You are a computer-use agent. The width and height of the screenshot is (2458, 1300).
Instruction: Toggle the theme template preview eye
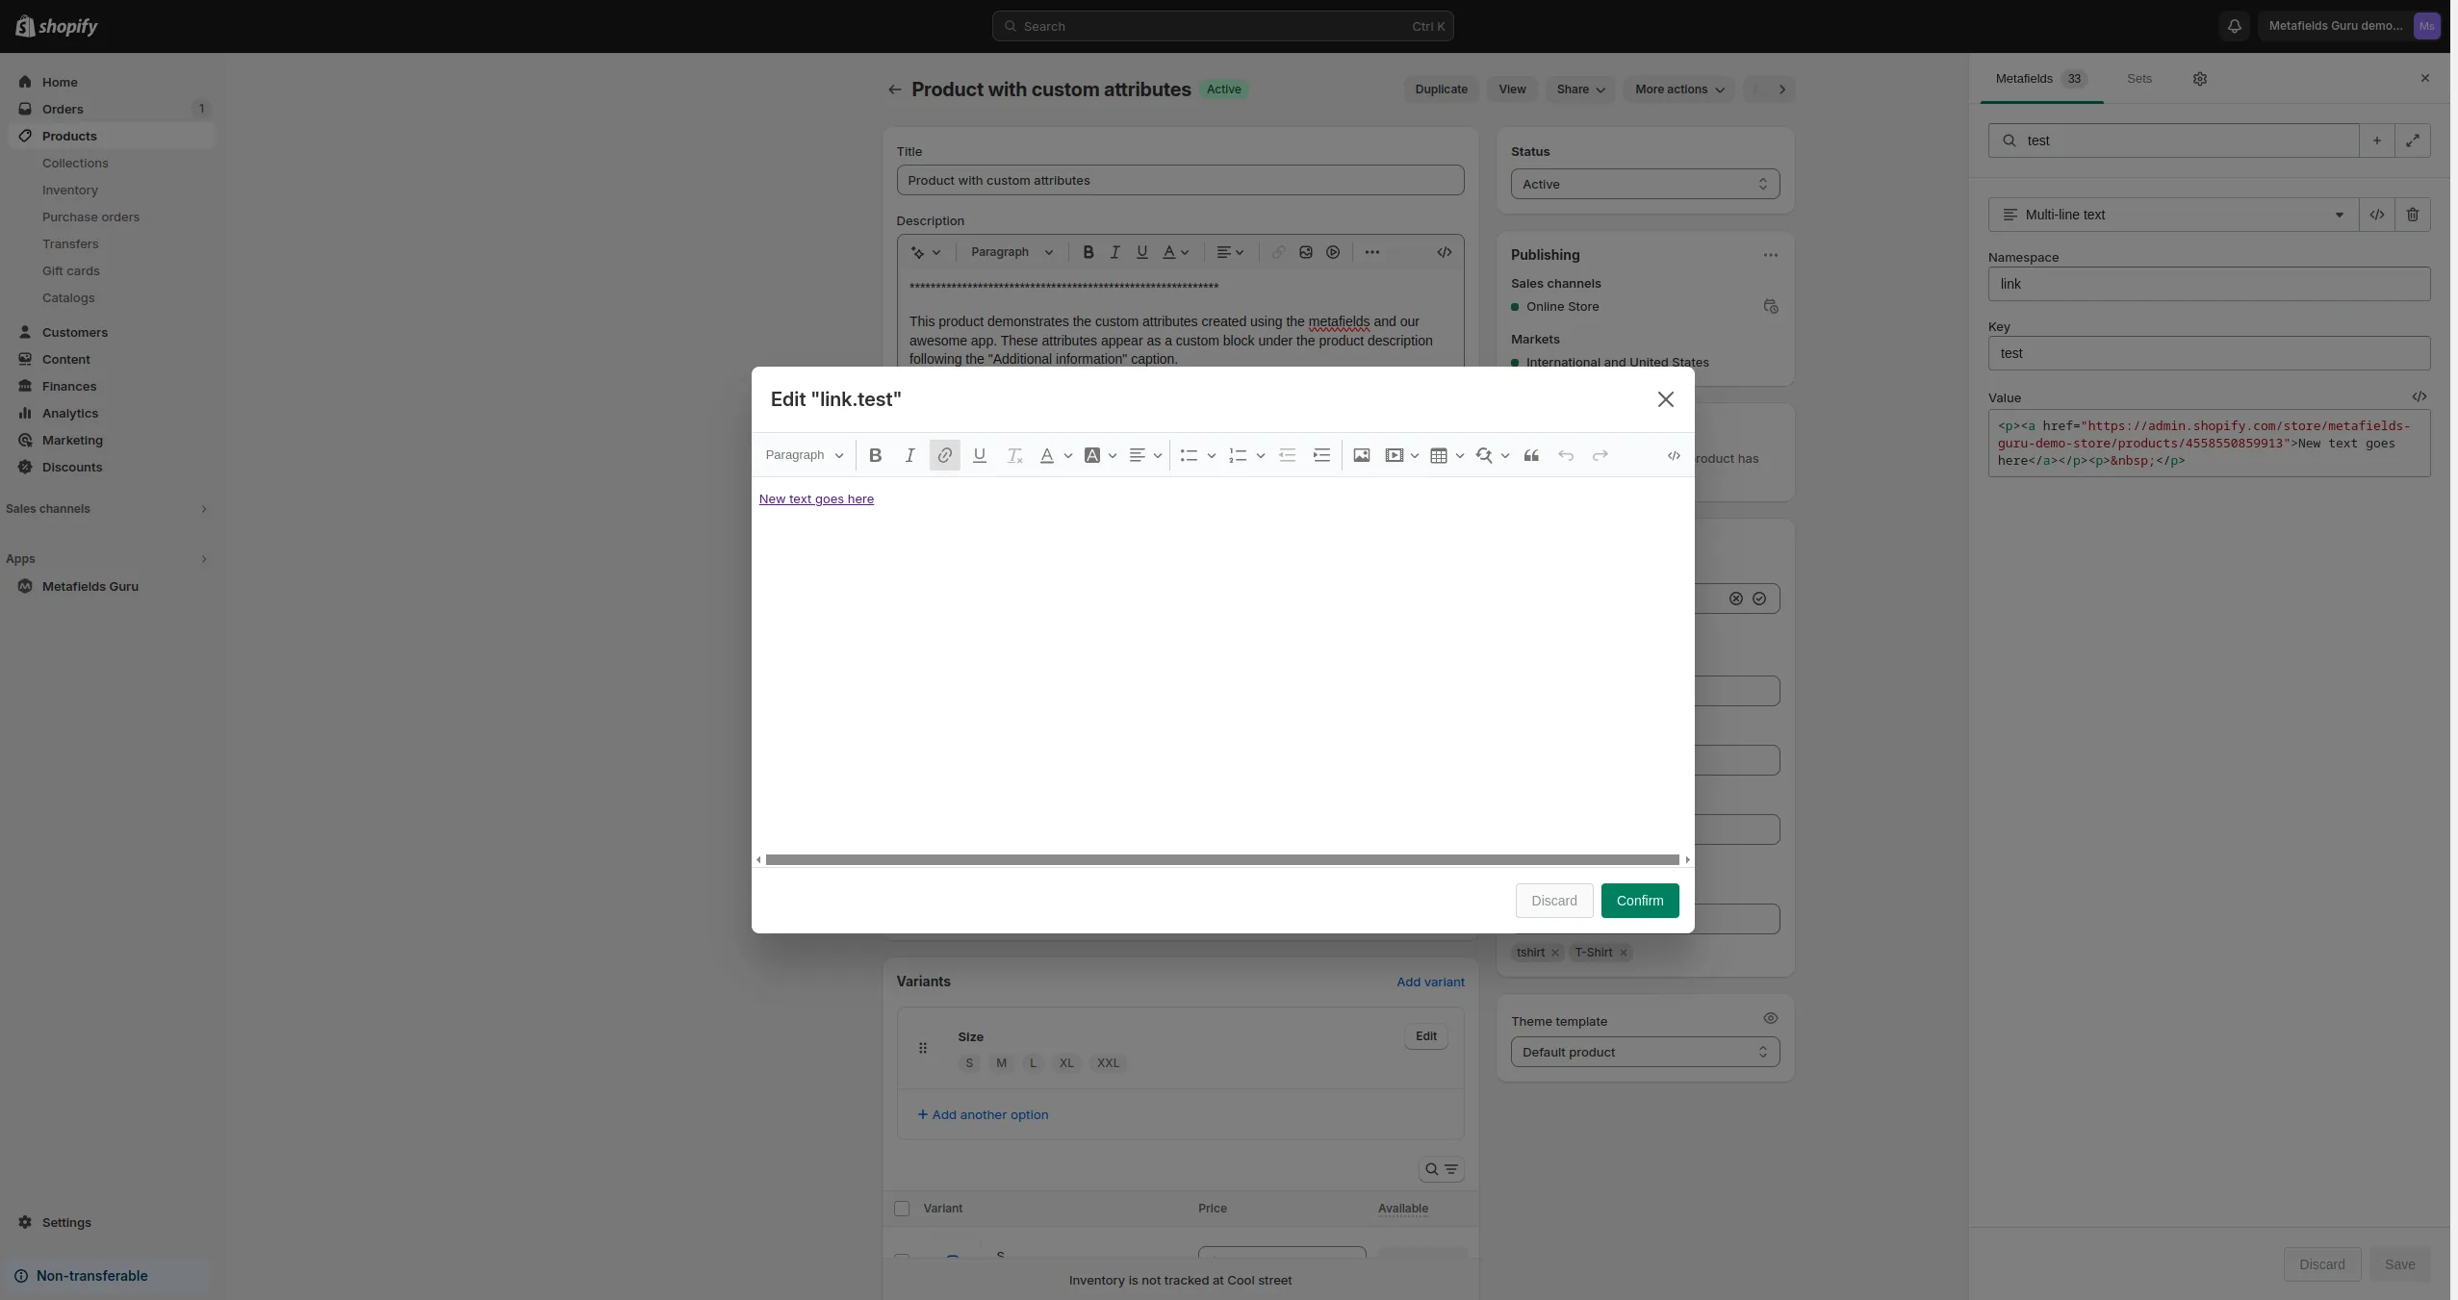[x=1770, y=1018]
